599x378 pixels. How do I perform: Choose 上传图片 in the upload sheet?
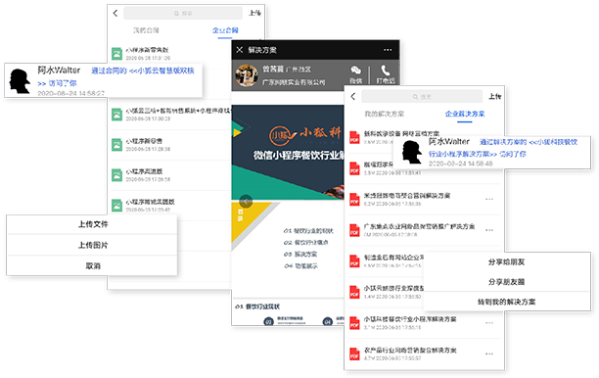[x=92, y=245]
